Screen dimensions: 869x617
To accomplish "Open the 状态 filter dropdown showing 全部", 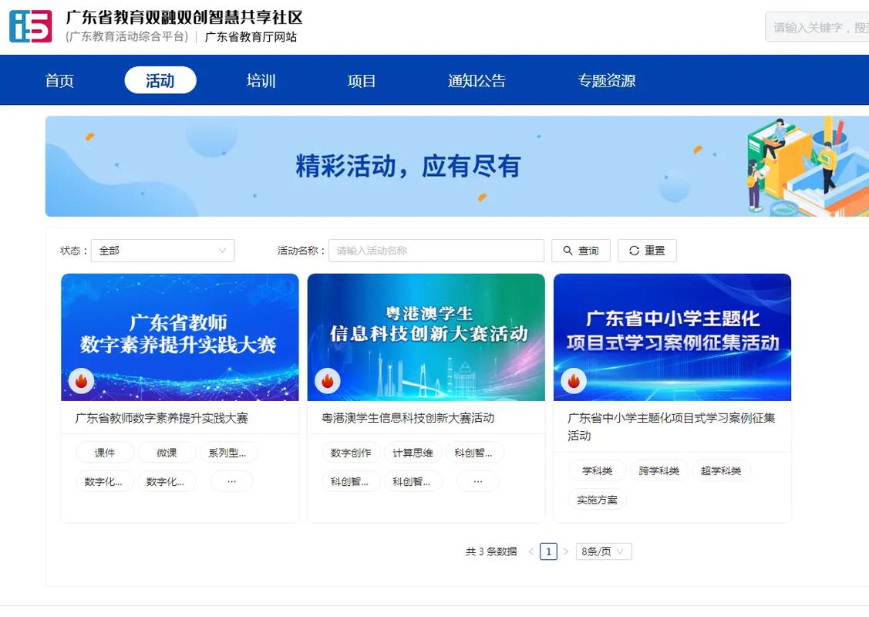I will (x=162, y=250).
